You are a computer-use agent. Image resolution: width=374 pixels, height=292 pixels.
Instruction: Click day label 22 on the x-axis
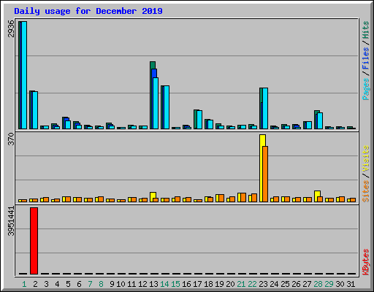pyautogui.click(x=252, y=284)
